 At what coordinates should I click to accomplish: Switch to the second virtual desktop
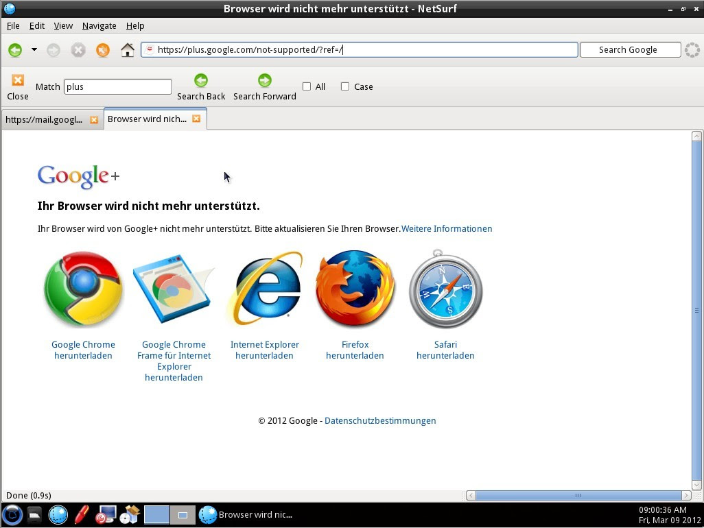click(183, 515)
